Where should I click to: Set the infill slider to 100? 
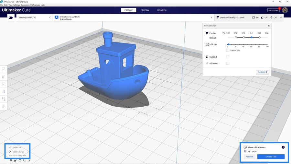point(267,44)
